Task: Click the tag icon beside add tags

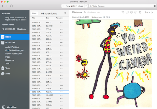Action: 85,12
